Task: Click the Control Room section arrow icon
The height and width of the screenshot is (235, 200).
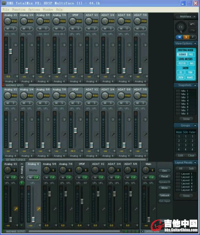Action: click(x=142, y=231)
